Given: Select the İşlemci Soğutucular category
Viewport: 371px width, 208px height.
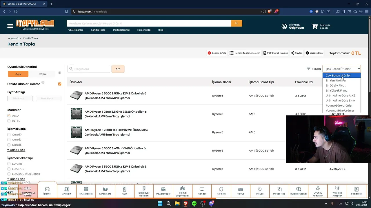Looking at the screenshot, I should point(183,191).
